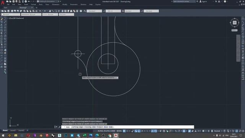The height and width of the screenshot is (138, 245).
Task: Open the Modify menu
Action: [65, 5]
